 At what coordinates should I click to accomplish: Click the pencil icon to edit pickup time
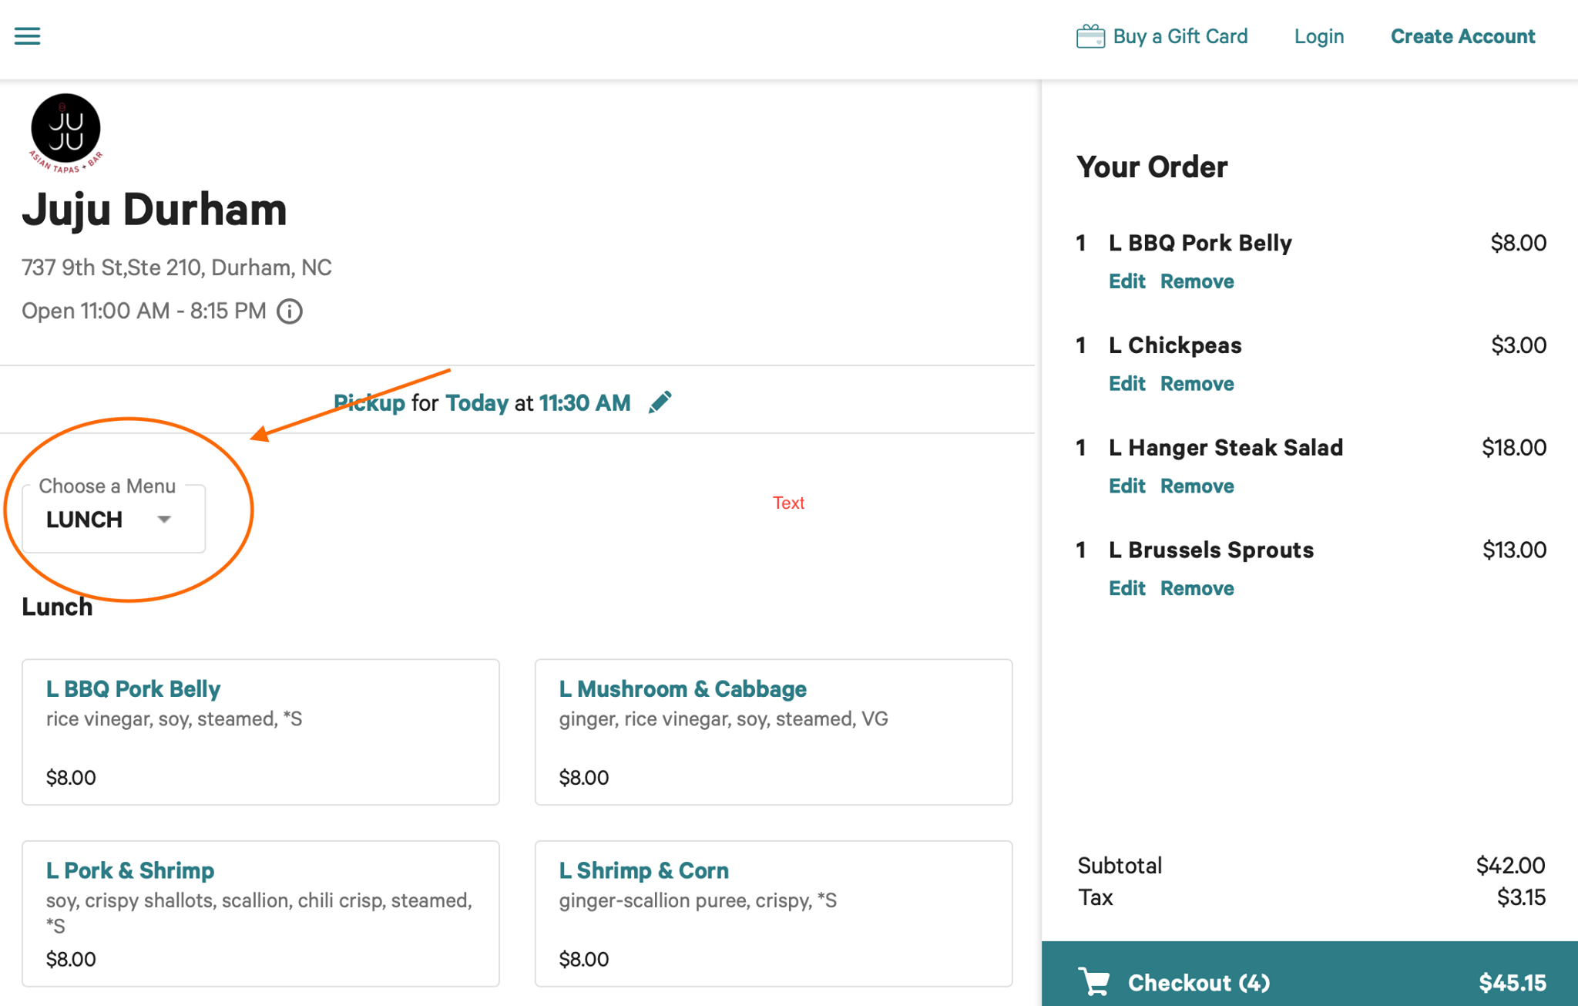pos(660,402)
